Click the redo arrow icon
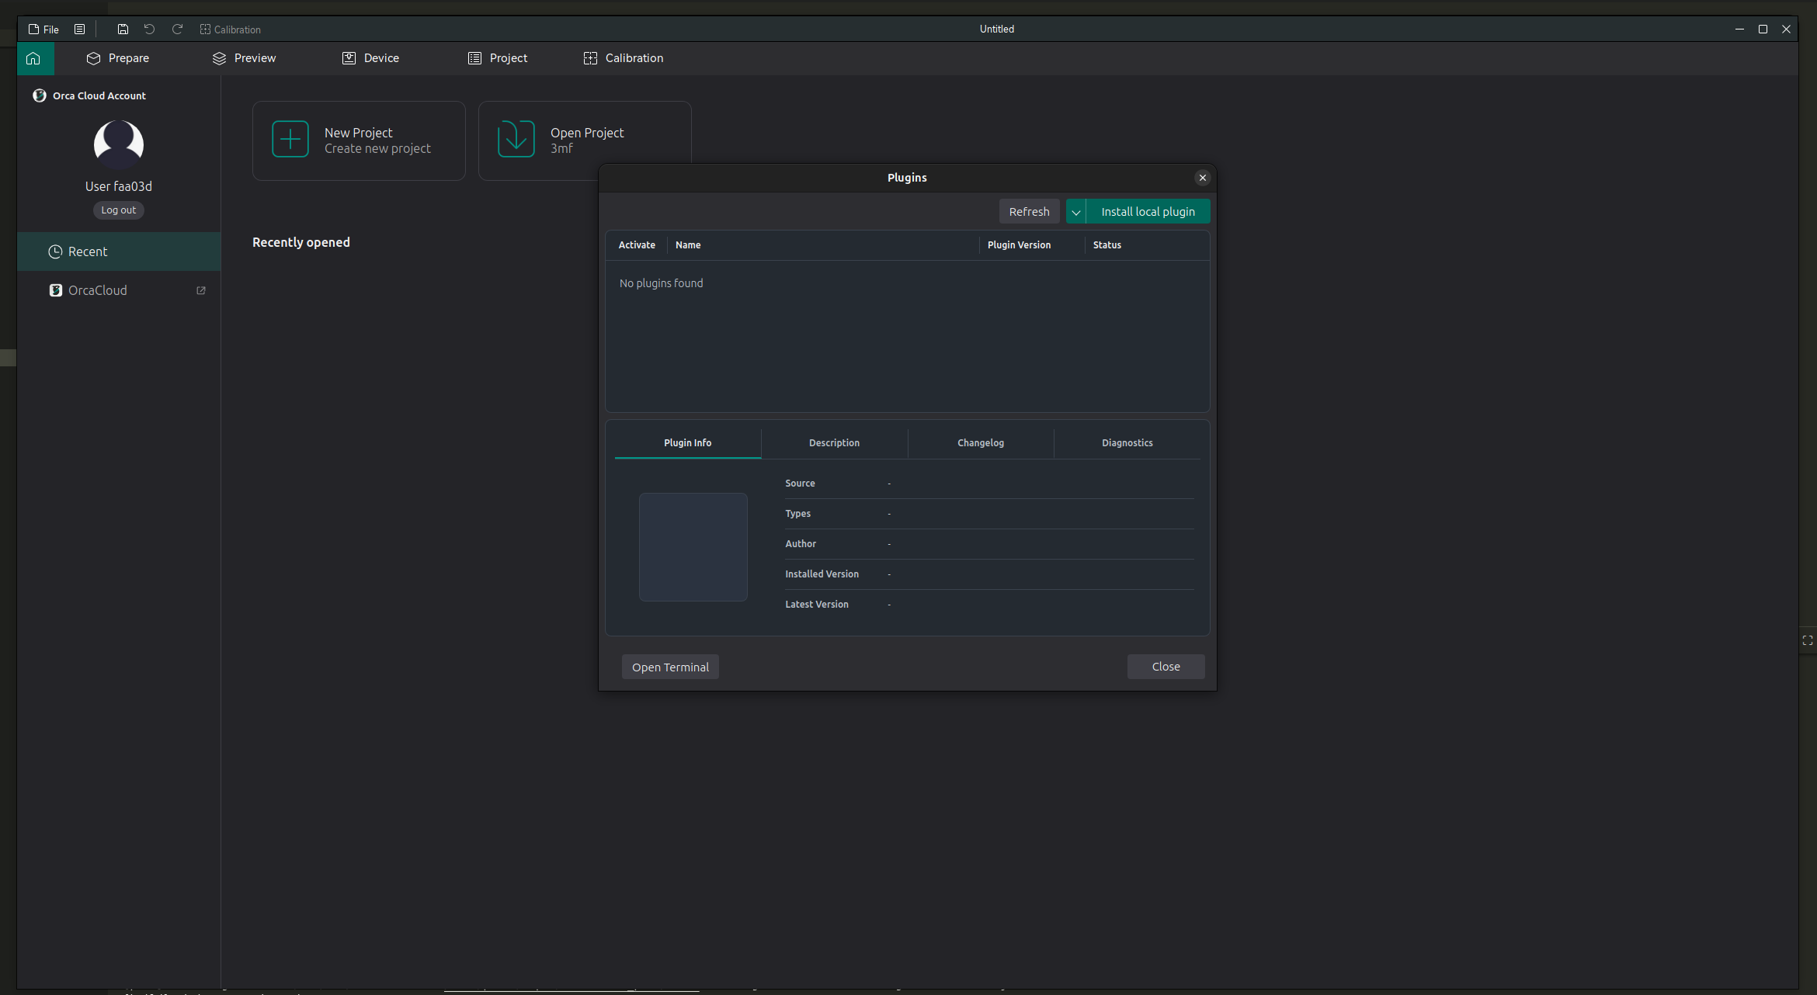The height and width of the screenshot is (995, 1817). (x=177, y=29)
